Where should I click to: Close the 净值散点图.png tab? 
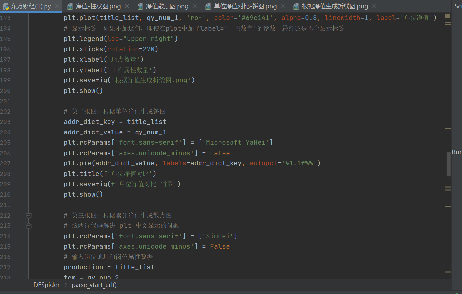tap(195, 6)
